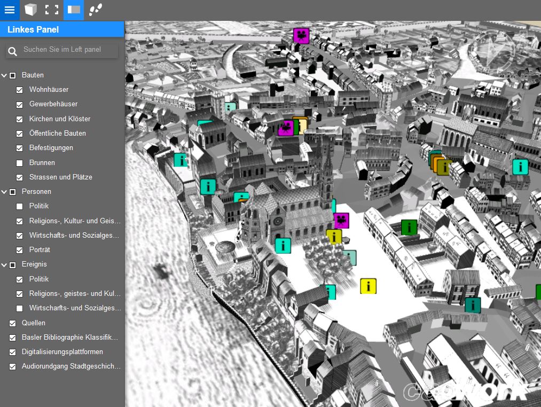Collapse the Ereignis group
The image size is (541, 407).
coord(4,264)
